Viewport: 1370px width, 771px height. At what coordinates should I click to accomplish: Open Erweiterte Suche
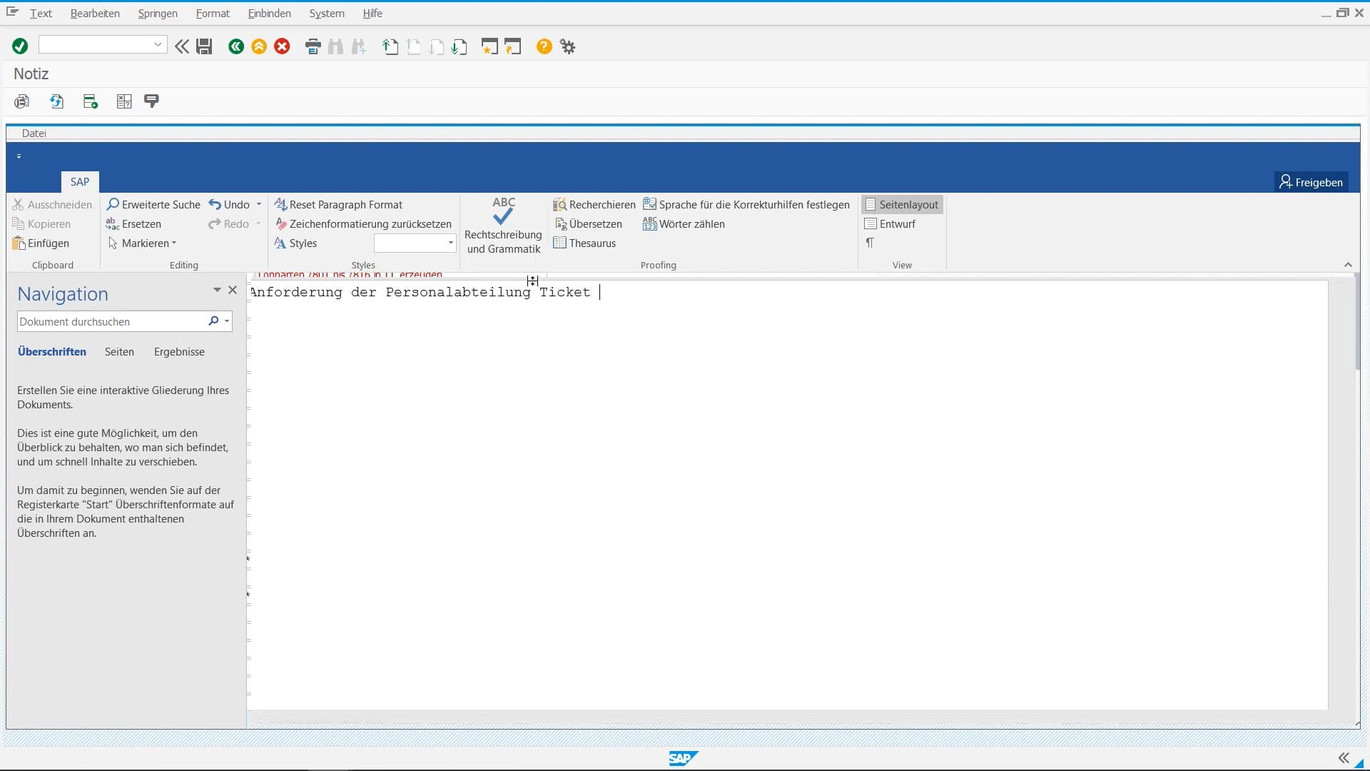(x=153, y=205)
